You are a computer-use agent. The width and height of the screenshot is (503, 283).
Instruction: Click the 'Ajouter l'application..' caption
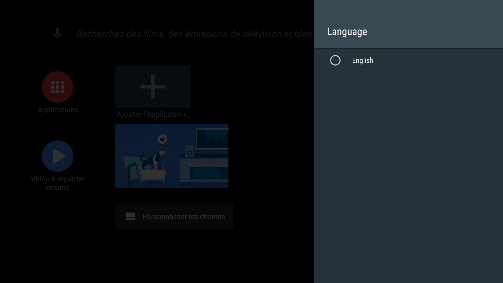click(x=153, y=114)
